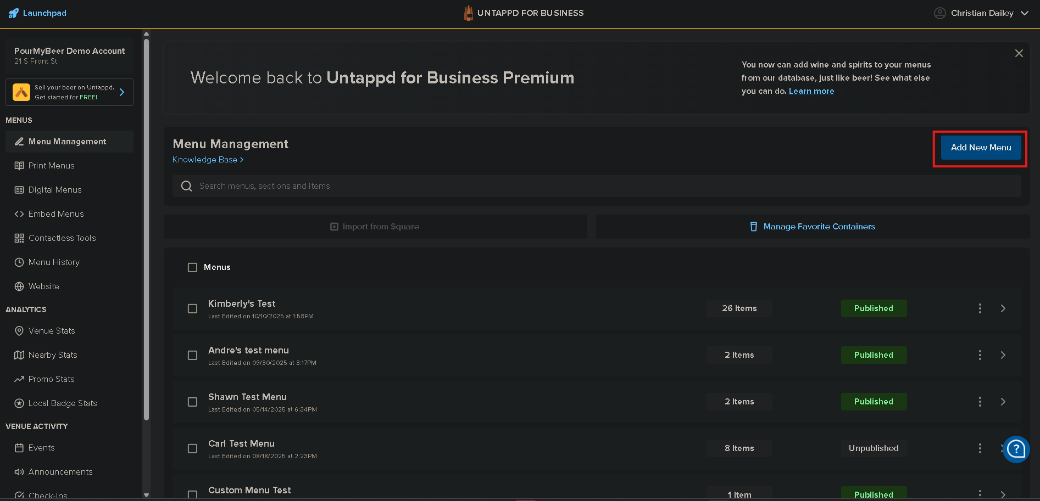
Task: Open Andre's test menu three-dot options
Action: tap(980, 355)
